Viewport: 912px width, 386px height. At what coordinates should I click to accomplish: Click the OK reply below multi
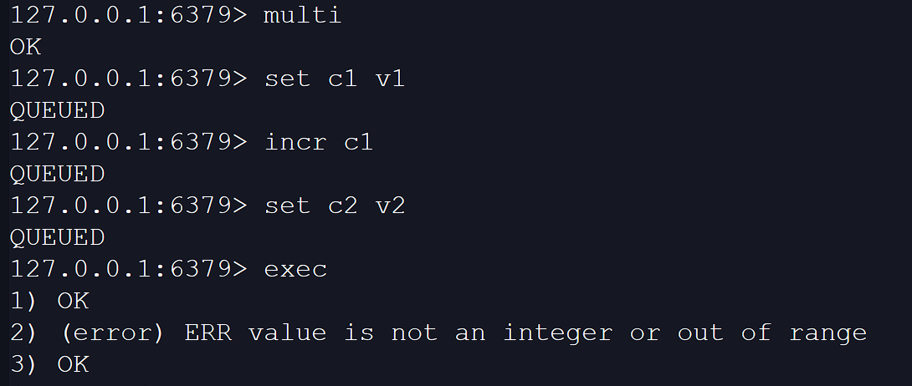pyautogui.click(x=25, y=47)
